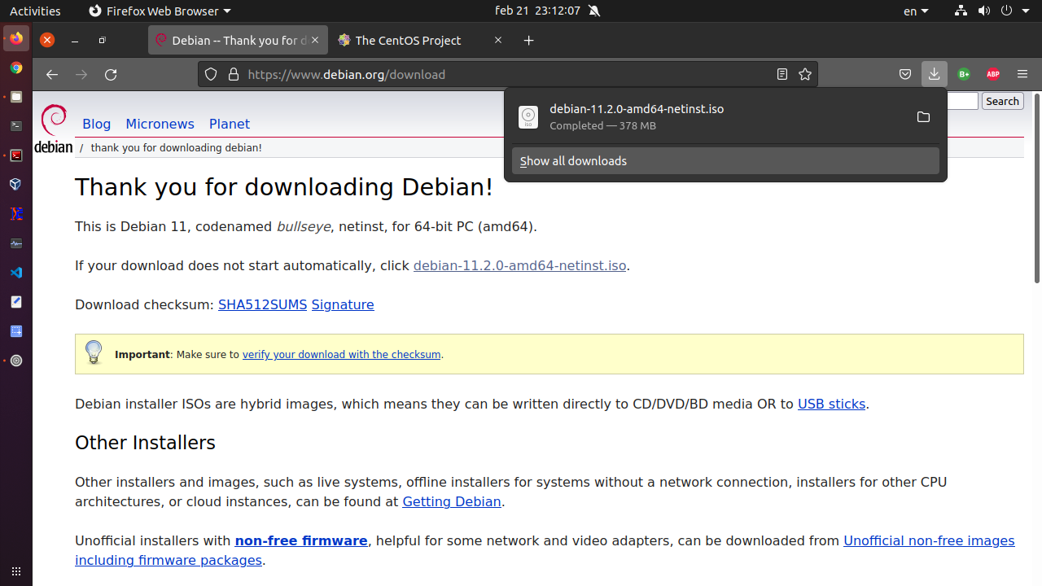Open the downloads folder for the ISO
Viewport: 1042px width, 586px height.
(x=923, y=117)
